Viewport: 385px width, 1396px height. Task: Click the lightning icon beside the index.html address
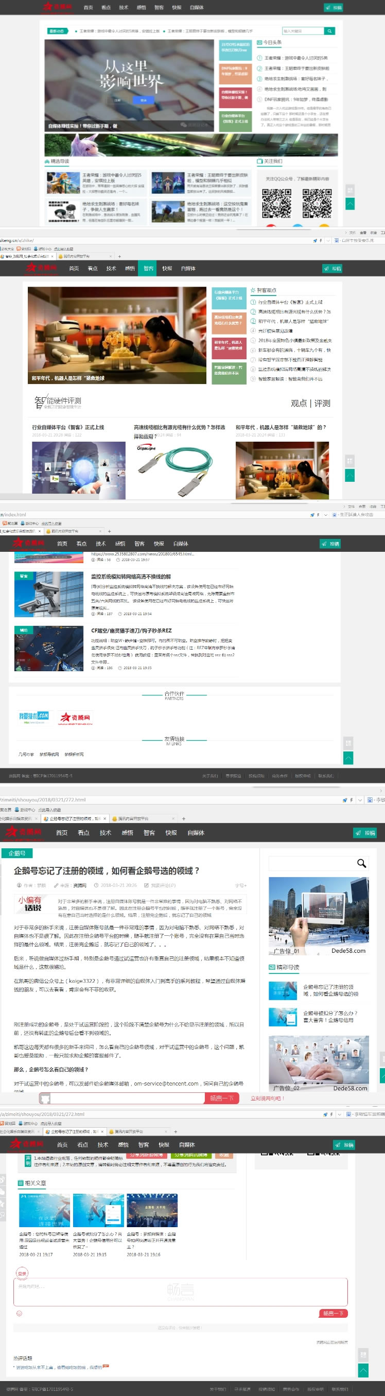point(318,515)
